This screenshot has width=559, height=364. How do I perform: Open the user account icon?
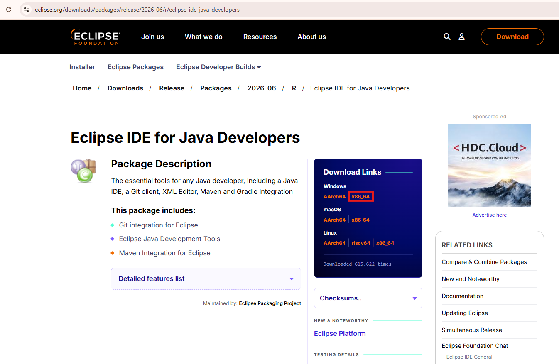[461, 37]
